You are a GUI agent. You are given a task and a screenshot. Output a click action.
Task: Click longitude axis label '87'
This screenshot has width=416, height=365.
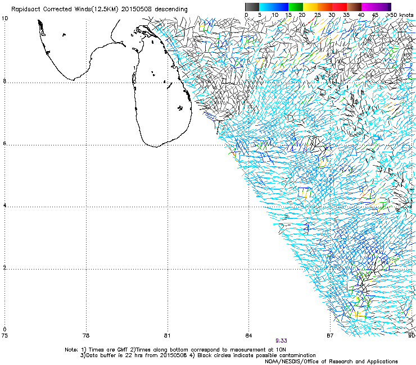click(x=330, y=336)
